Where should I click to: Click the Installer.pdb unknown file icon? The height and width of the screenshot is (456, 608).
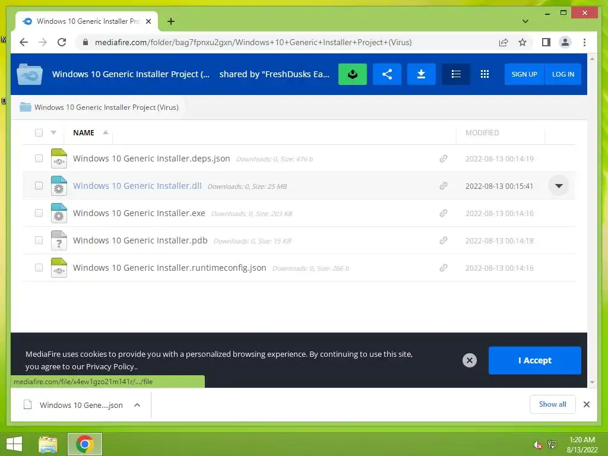59,240
